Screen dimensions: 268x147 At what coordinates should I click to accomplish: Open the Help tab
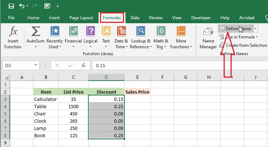(225, 18)
